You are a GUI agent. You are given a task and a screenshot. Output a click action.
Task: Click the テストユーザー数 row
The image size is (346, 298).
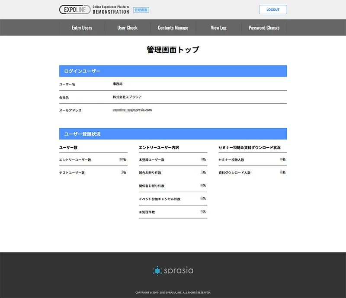[93, 172]
